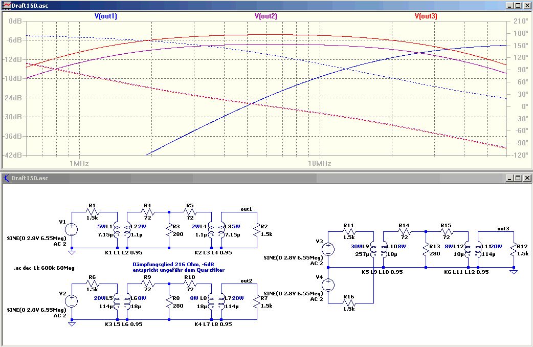Click the K1 L1 L2 0.95 coupling directive

(124, 252)
